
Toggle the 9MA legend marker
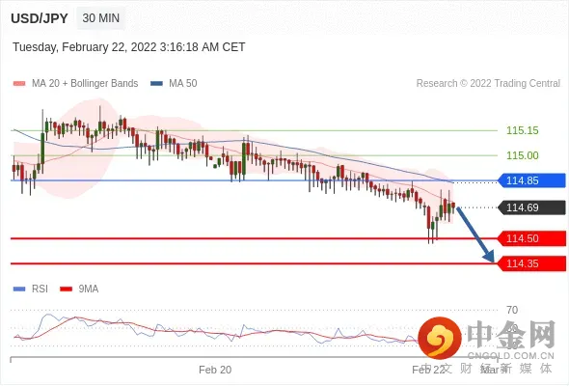(66, 289)
